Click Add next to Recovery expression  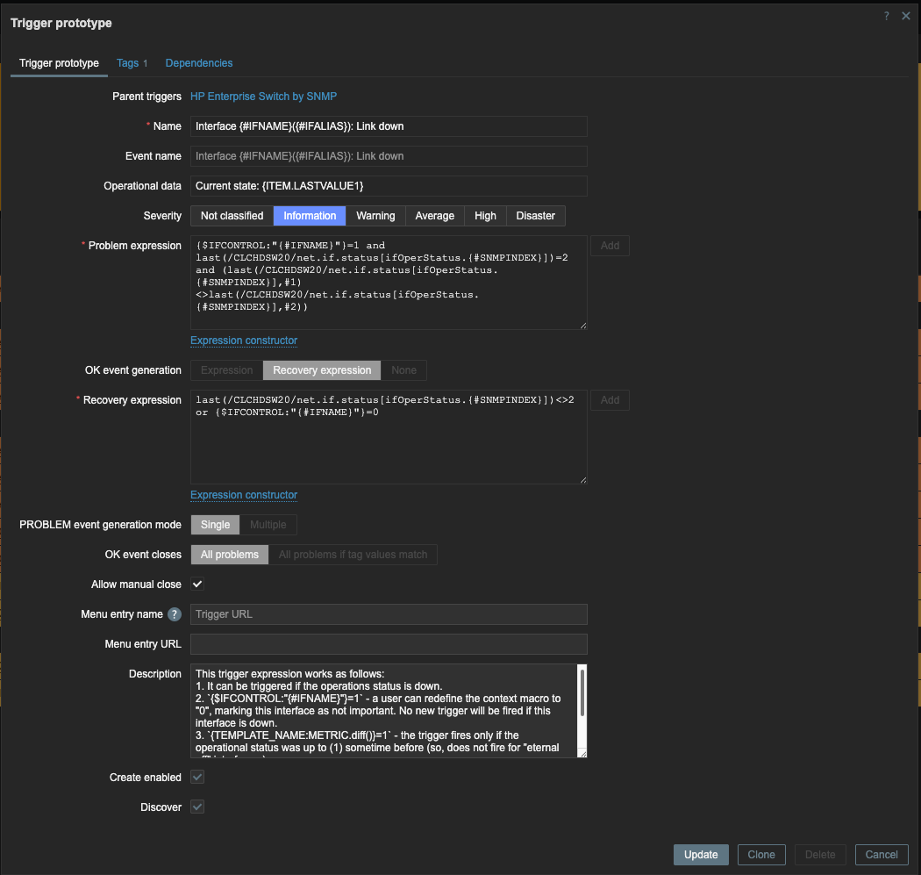click(x=610, y=400)
